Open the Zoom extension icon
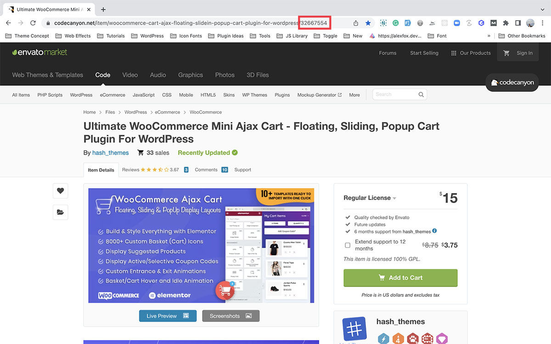Image resolution: width=551 pixels, height=344 pixels. pyautogui.click(x=457, y=23)
